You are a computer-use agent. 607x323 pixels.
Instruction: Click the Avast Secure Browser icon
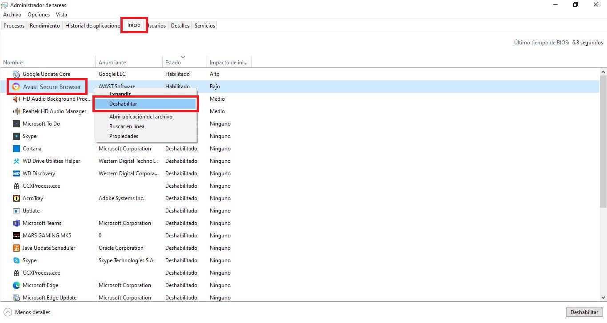coord(16,87)
